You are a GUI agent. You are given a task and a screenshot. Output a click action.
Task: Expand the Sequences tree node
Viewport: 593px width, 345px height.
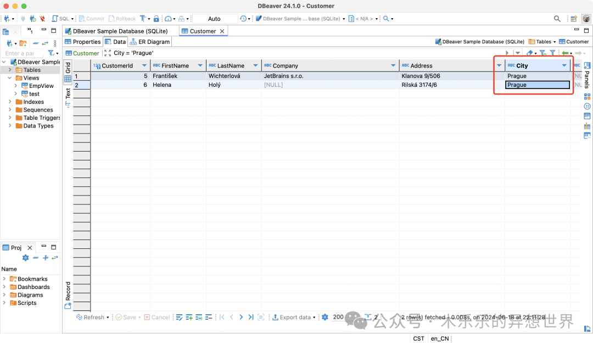10,110
